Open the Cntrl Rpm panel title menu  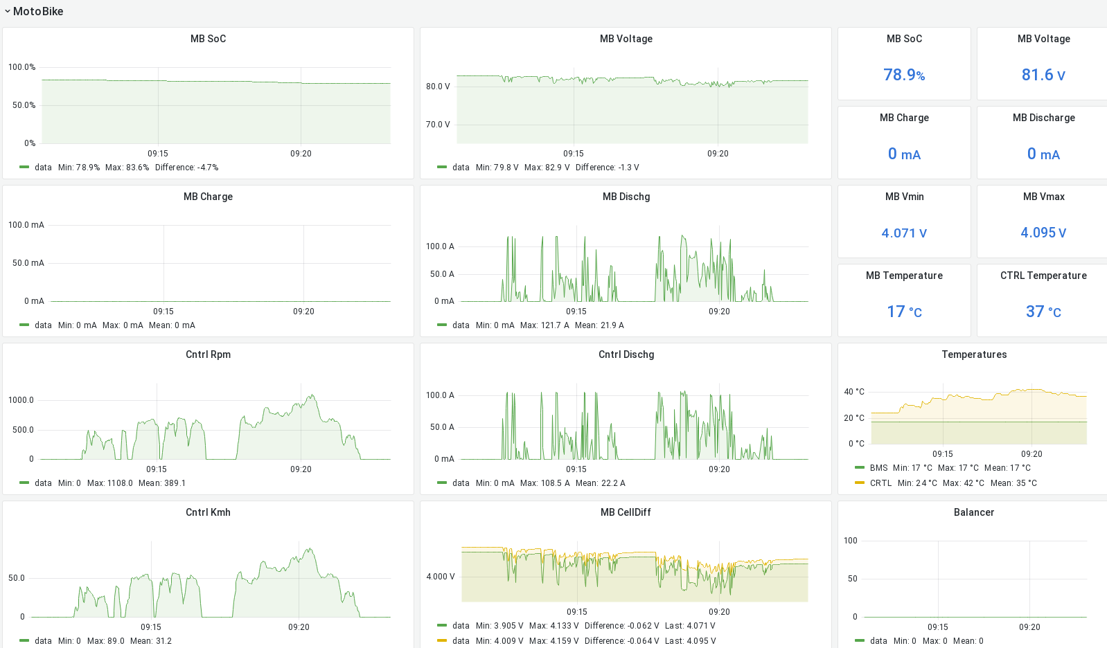[x=208, y=354]
